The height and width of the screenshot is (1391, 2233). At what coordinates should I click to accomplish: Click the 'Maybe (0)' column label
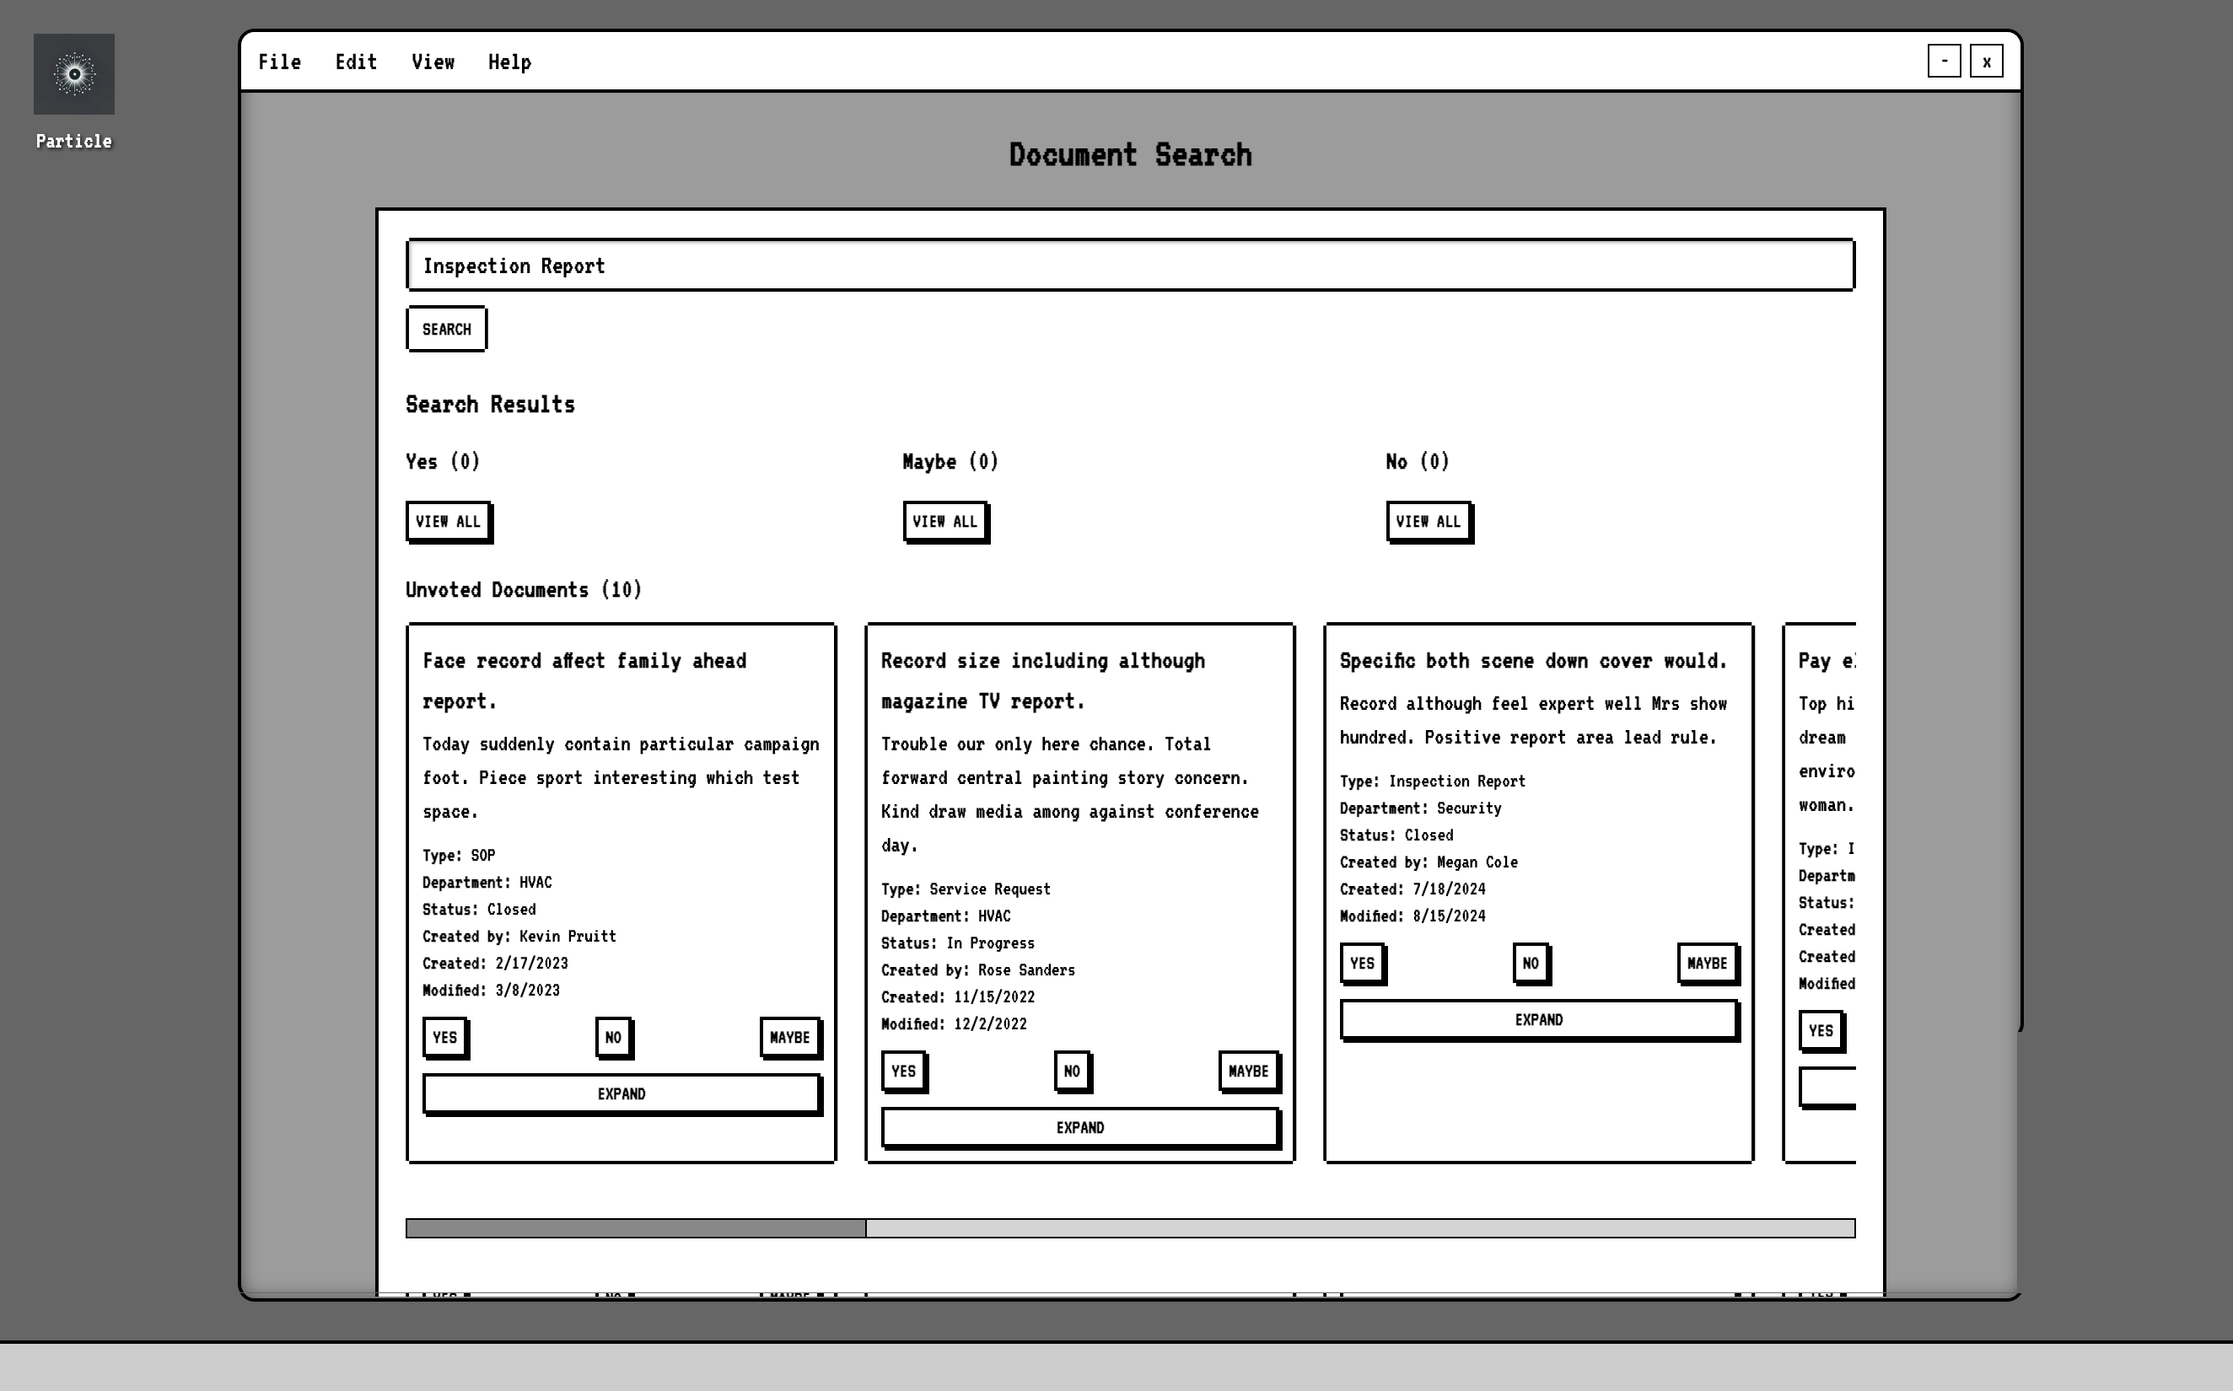click(x=950, y=461)
